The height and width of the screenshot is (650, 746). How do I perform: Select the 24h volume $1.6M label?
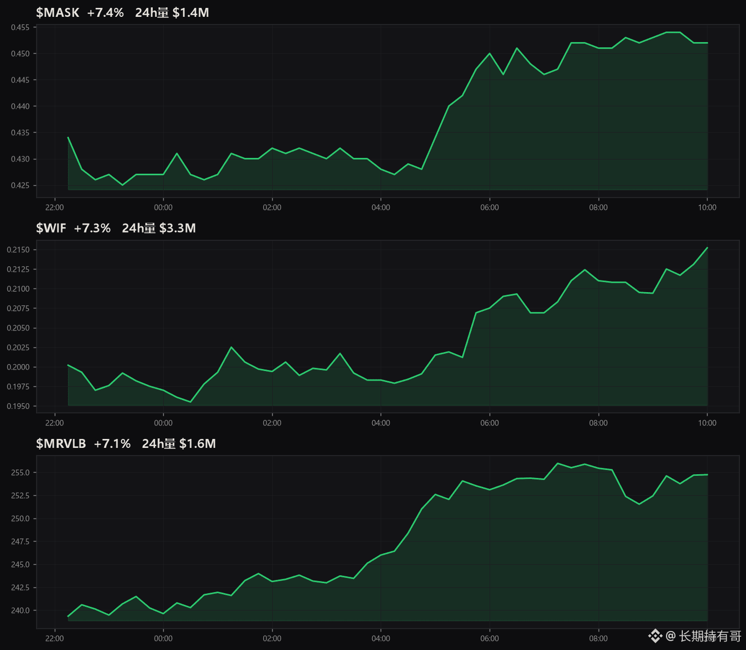coord(179,444)
